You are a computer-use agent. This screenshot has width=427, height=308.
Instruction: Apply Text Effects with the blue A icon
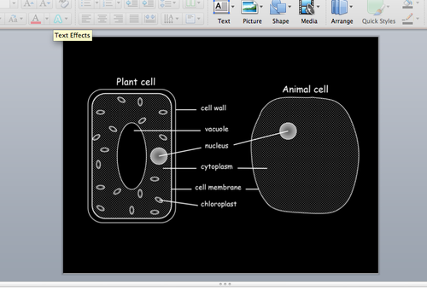pos(58,19)
